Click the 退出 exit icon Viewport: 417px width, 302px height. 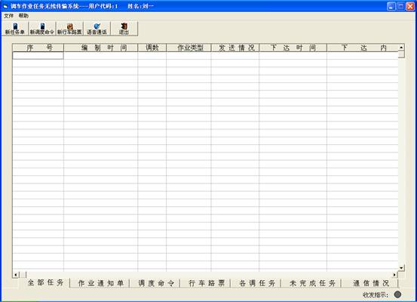124,29
